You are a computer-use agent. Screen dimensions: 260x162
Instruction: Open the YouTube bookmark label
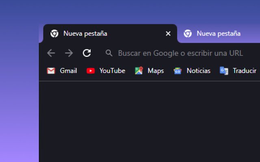[x=112, y=71]
